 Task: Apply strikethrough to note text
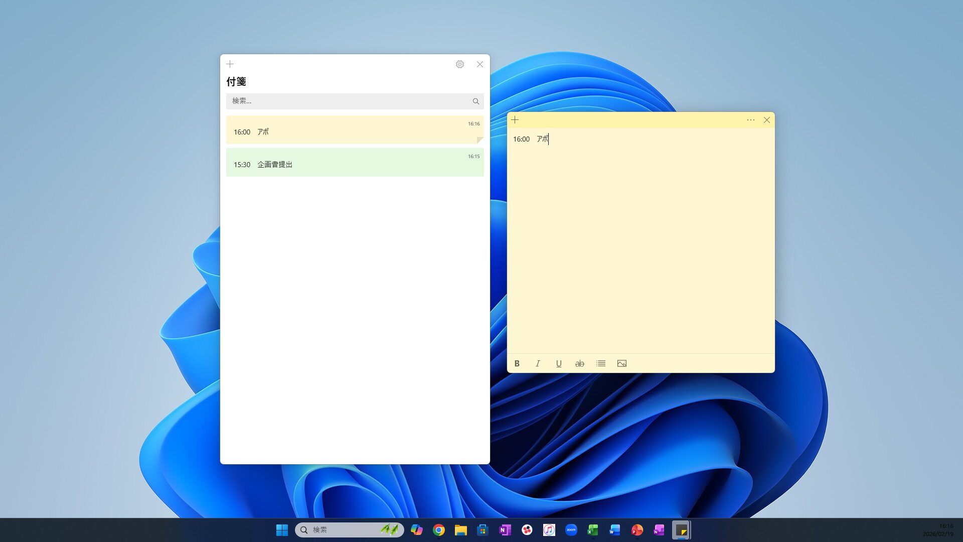coord(579,363)
